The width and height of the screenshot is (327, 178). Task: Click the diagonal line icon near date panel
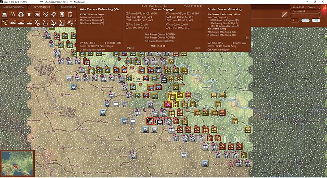tap(284, 14)
